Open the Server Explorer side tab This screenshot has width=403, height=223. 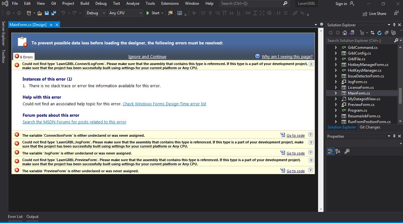point(3,34)
